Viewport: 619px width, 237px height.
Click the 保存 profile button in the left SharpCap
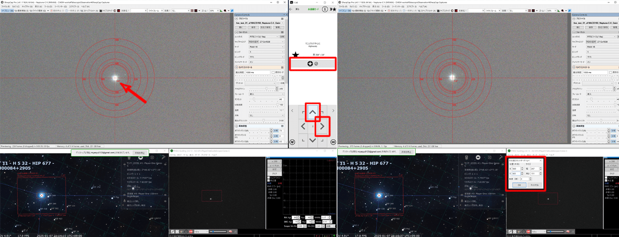[x=253, y=27]
